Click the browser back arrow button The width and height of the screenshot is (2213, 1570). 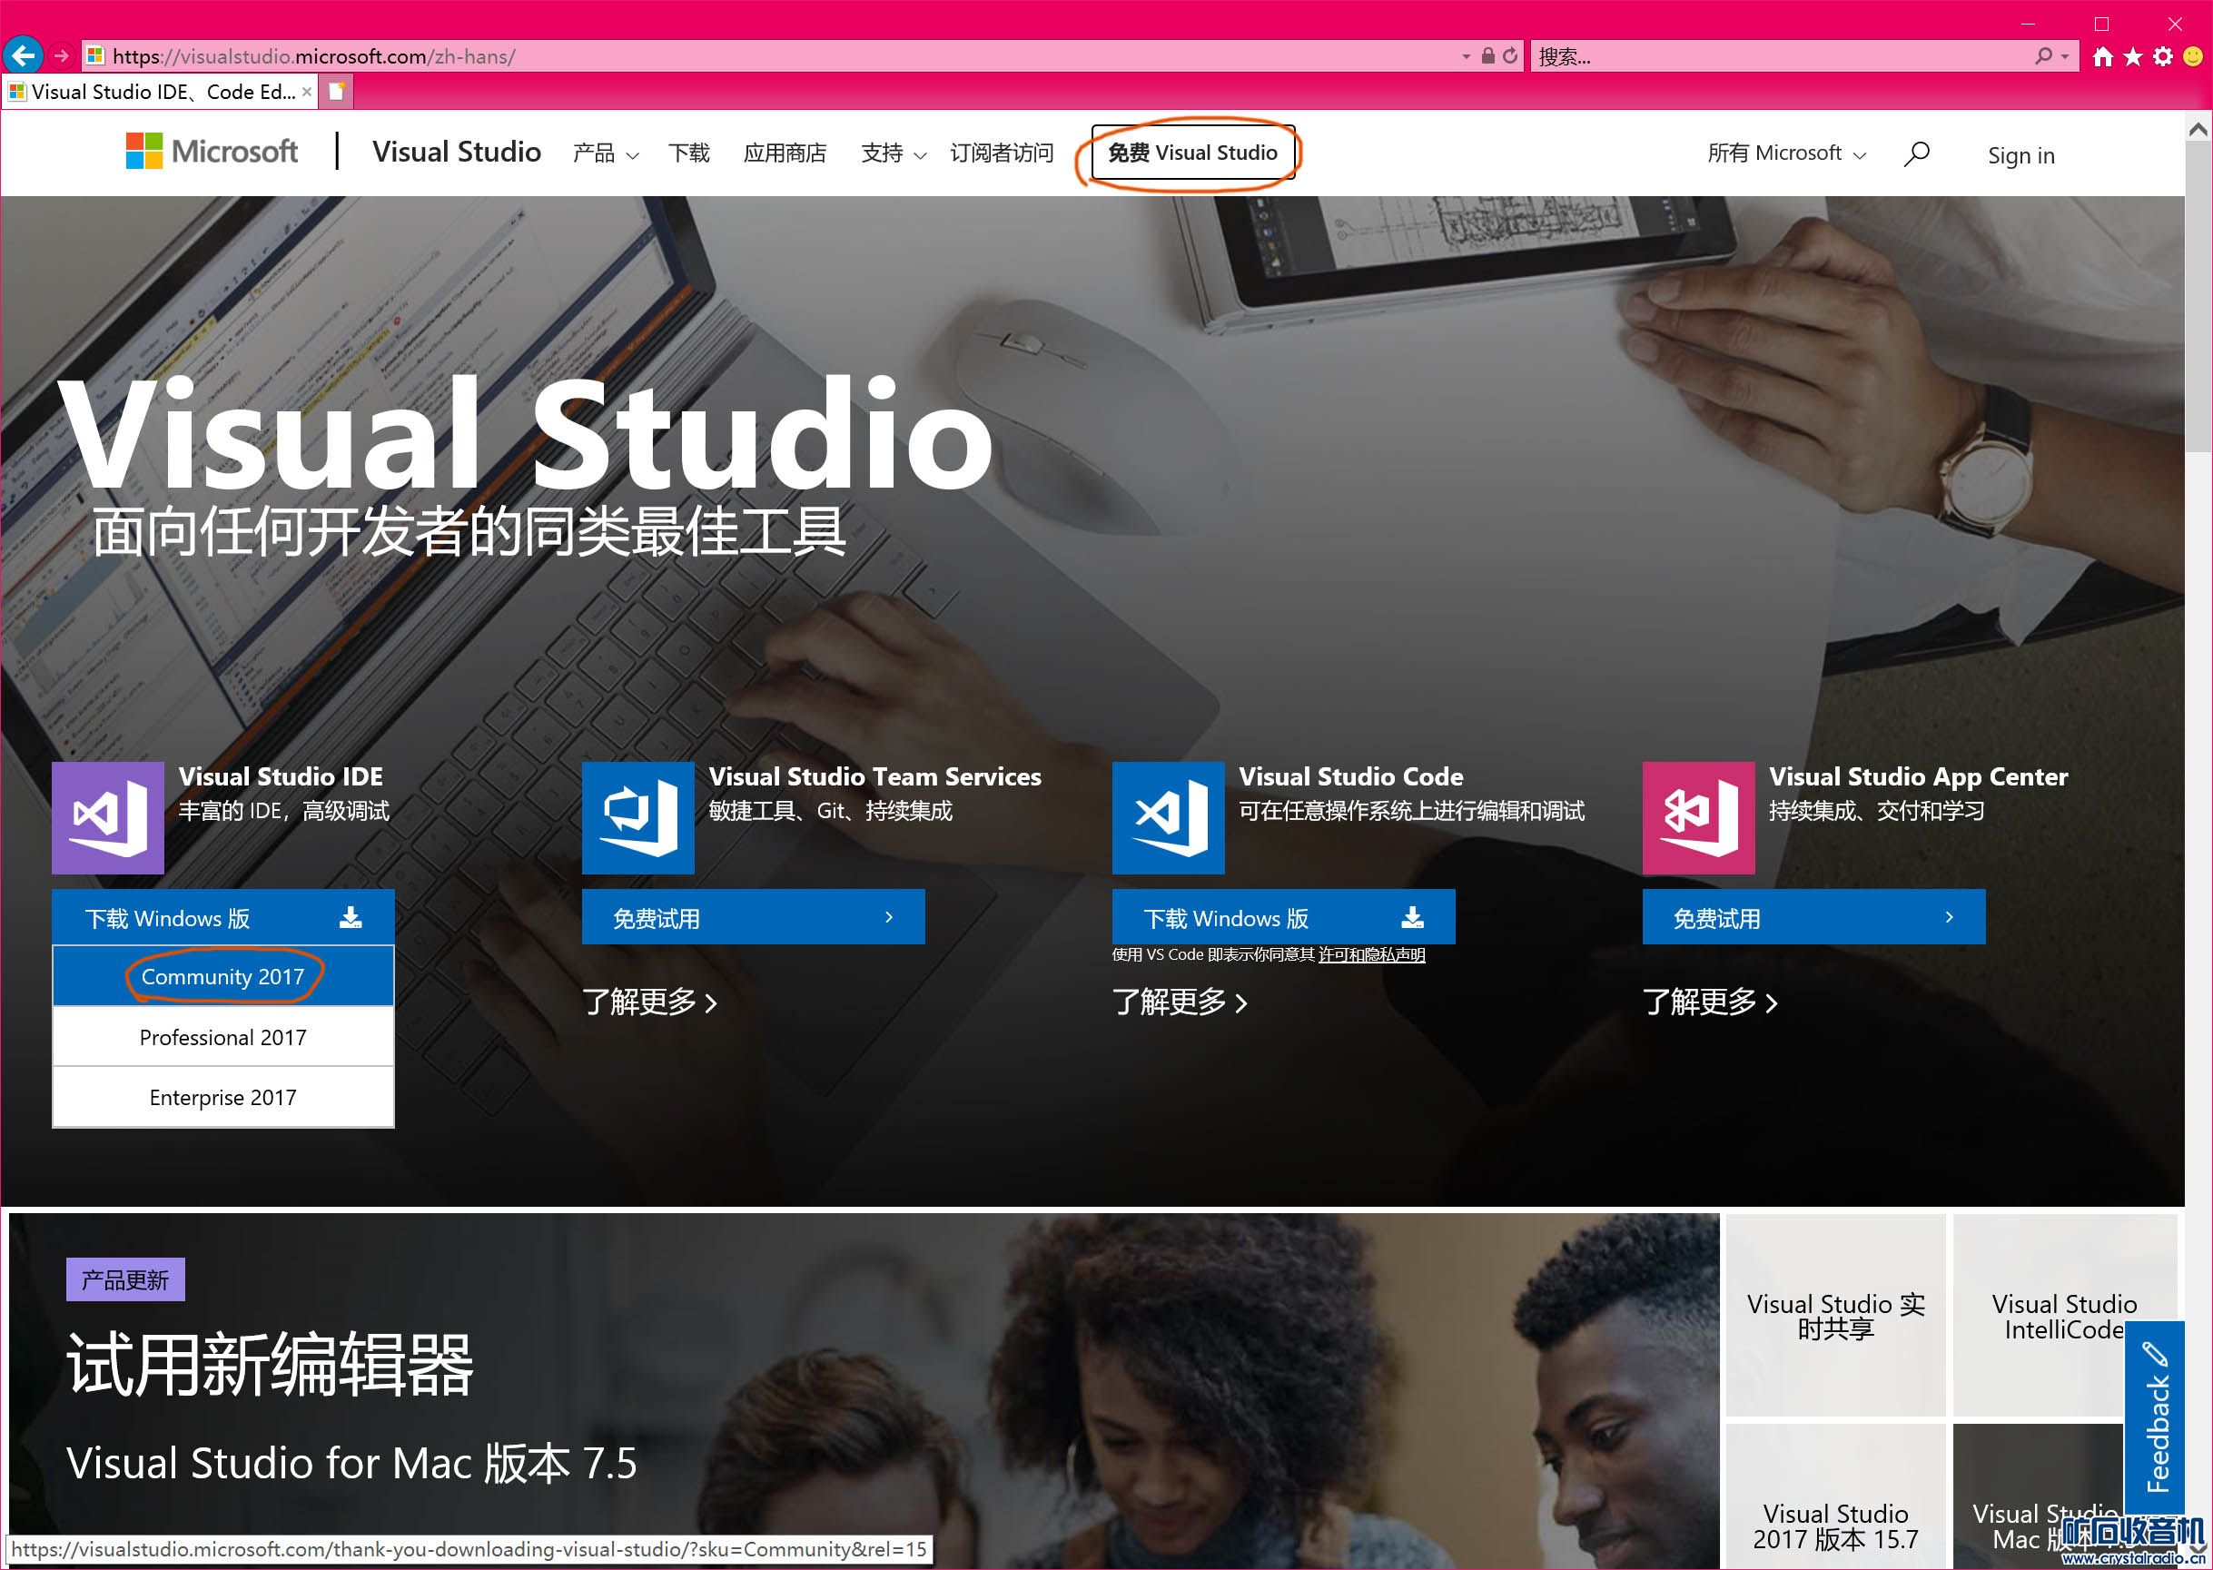(24, 55)
